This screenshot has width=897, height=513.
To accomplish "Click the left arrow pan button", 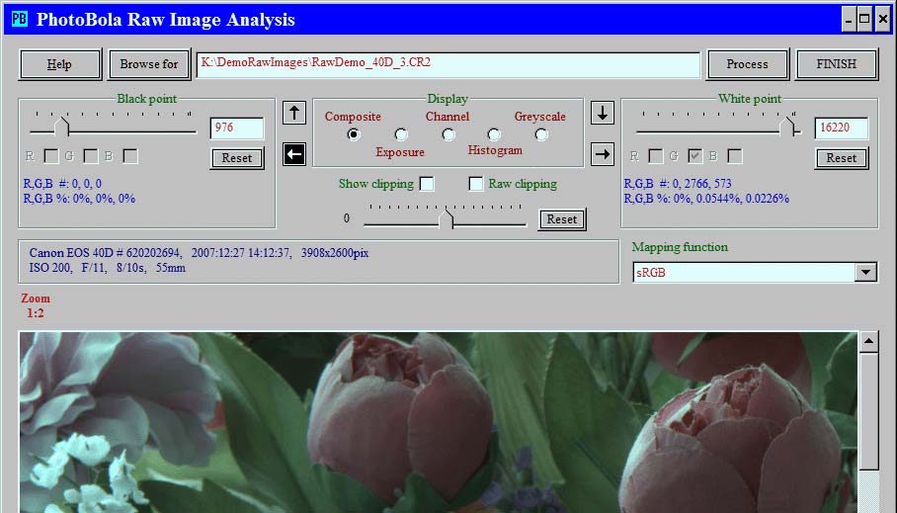I will pos(293,153).
